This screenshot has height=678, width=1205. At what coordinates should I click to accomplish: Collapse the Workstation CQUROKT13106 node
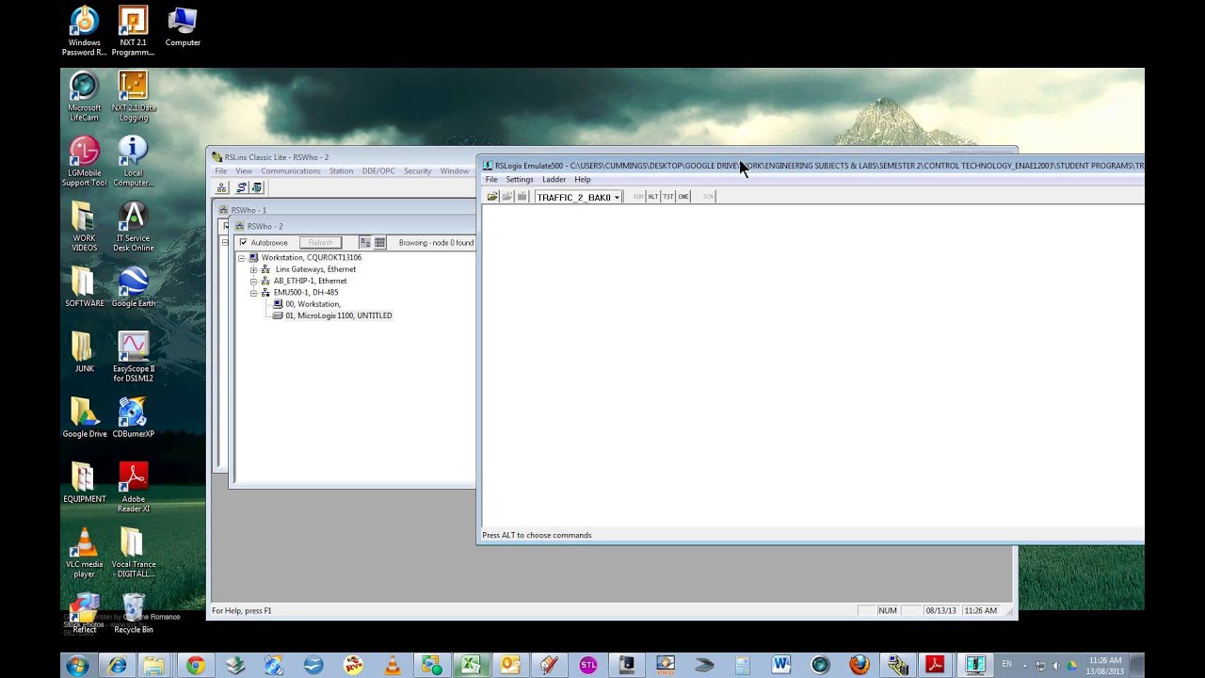242,258
